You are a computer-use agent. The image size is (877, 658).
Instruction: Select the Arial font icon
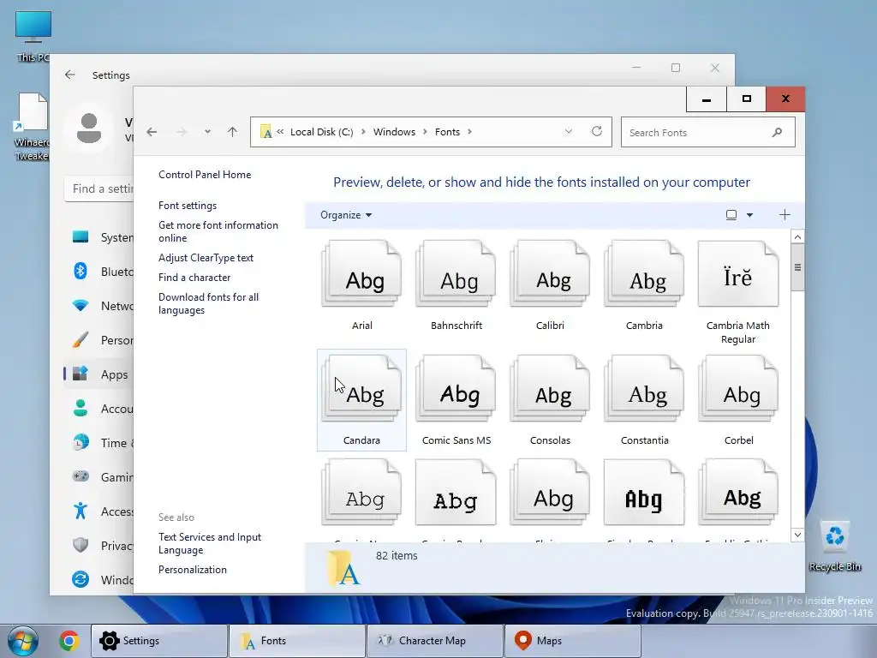point(362,274)
